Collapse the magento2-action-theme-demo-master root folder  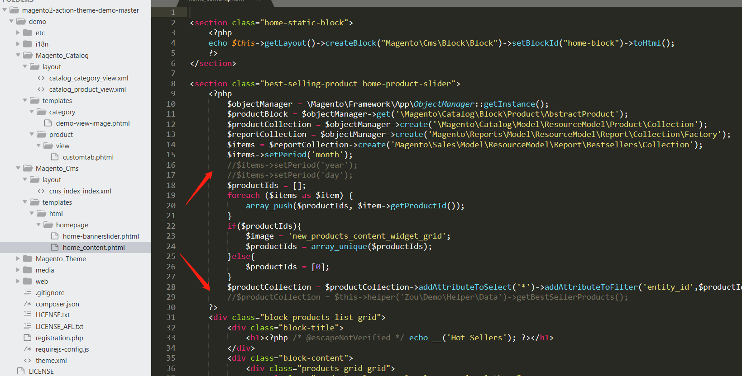5,10
